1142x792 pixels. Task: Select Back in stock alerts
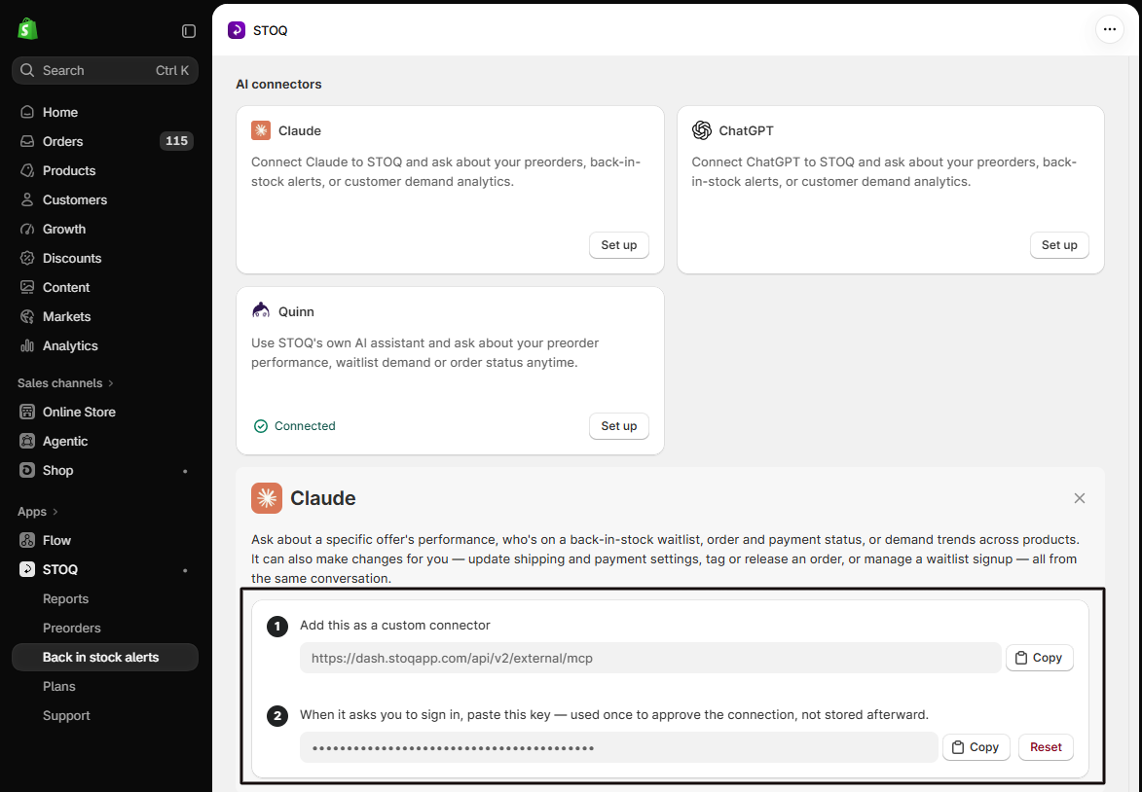coord(105,657)
